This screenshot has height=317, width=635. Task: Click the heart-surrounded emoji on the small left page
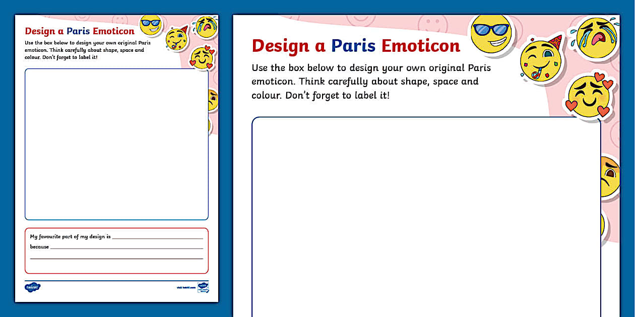202,58
